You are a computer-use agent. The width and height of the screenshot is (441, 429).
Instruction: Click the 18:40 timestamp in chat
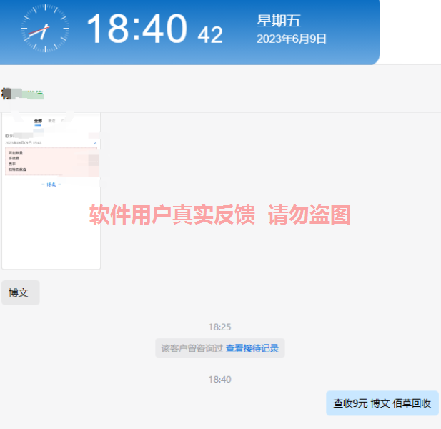pyautogui.click(x=219, y=379)
